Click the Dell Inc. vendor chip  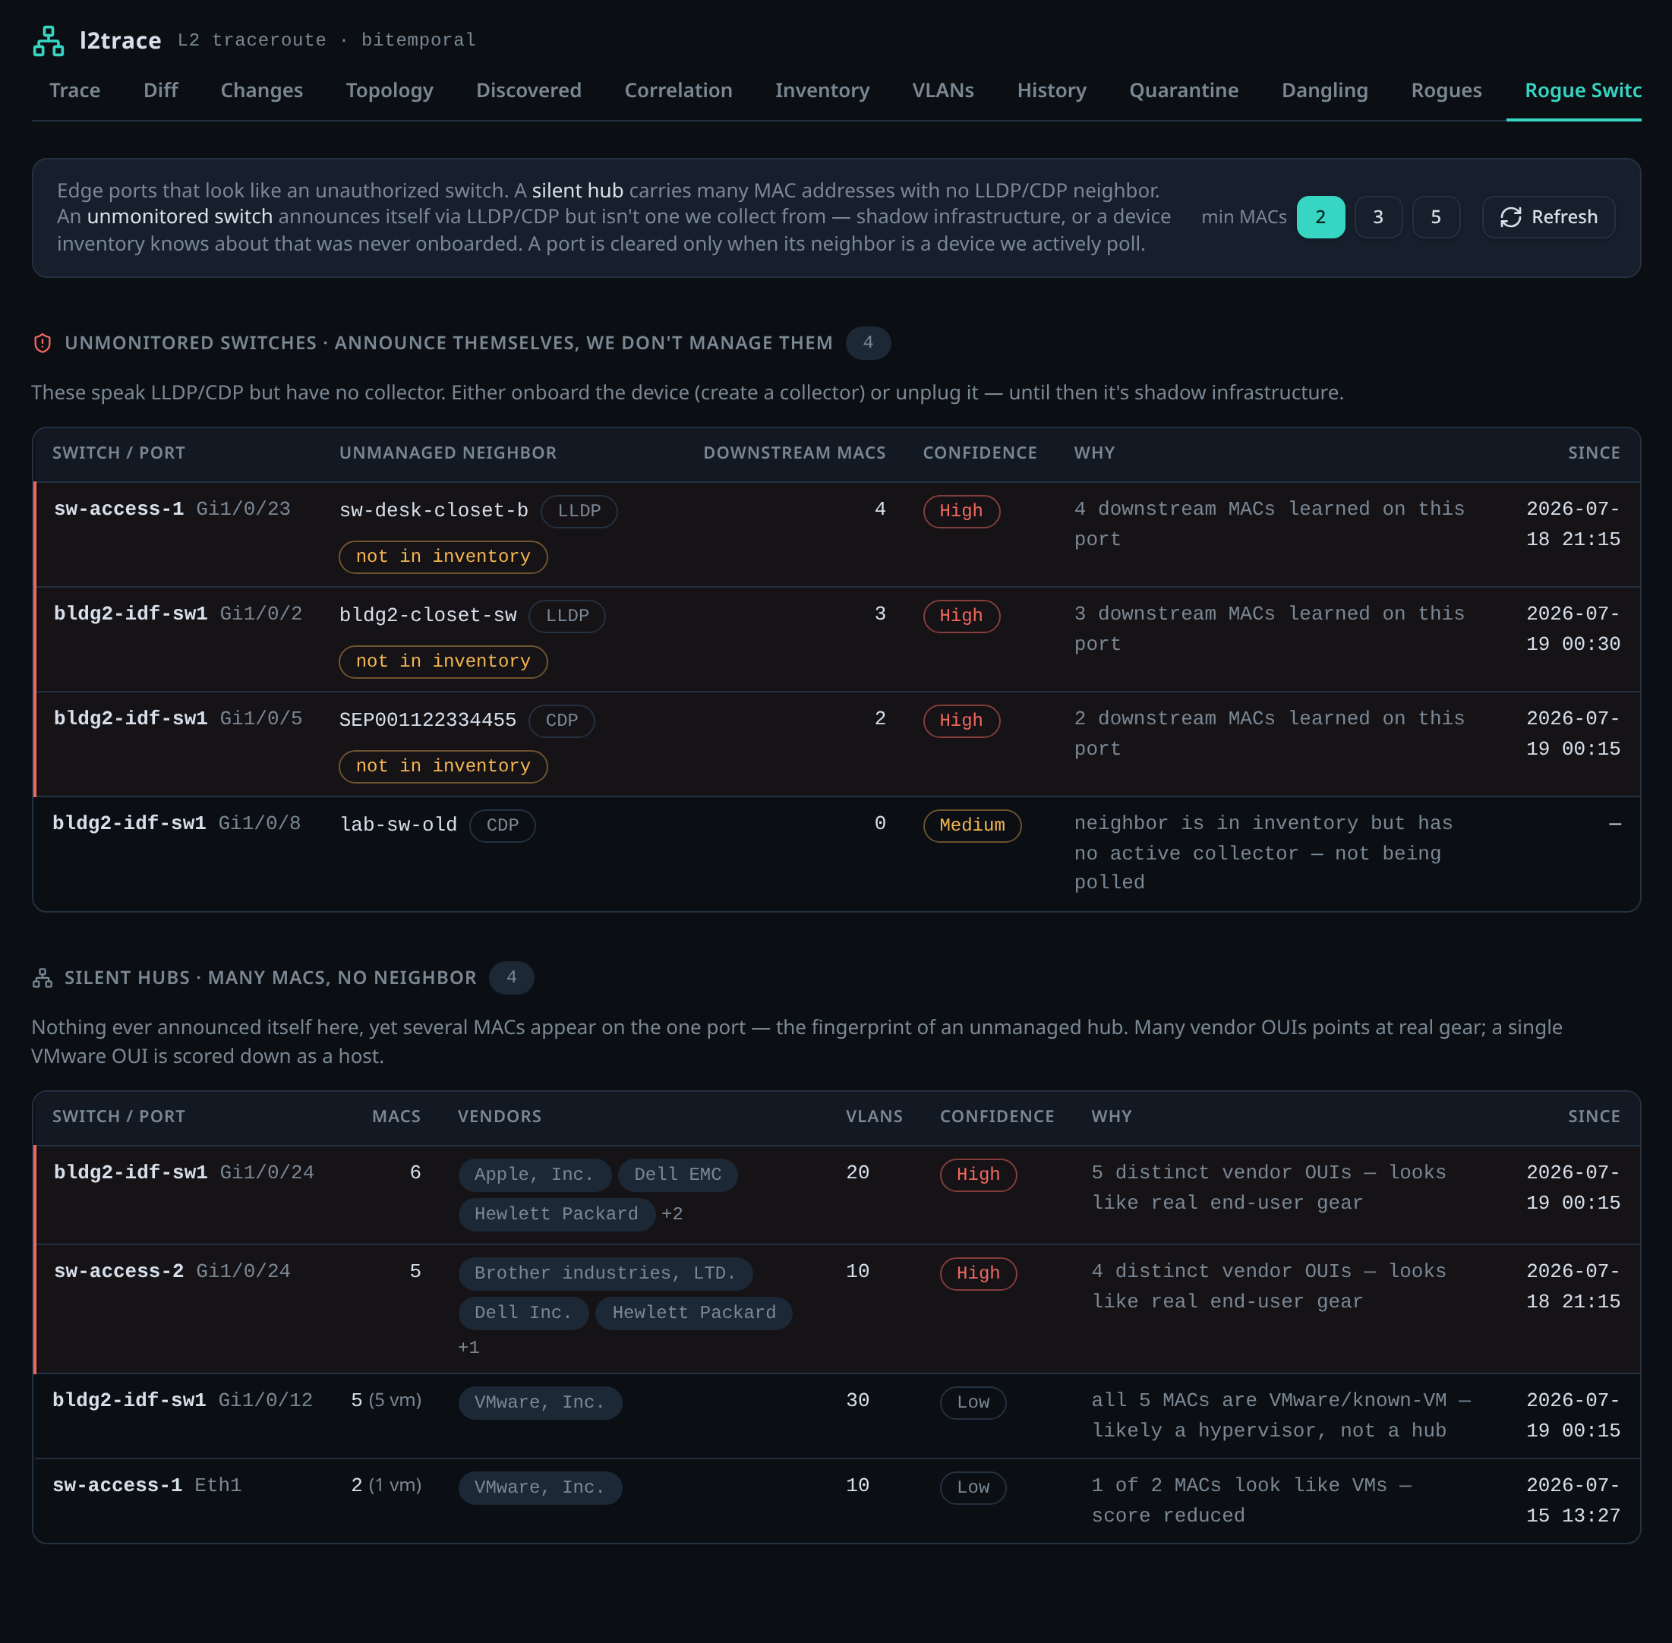(x=524, y=1313)
